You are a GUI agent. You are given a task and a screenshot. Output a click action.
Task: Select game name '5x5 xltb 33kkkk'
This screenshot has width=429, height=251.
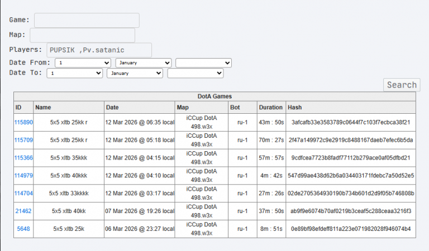coord(69,194)
